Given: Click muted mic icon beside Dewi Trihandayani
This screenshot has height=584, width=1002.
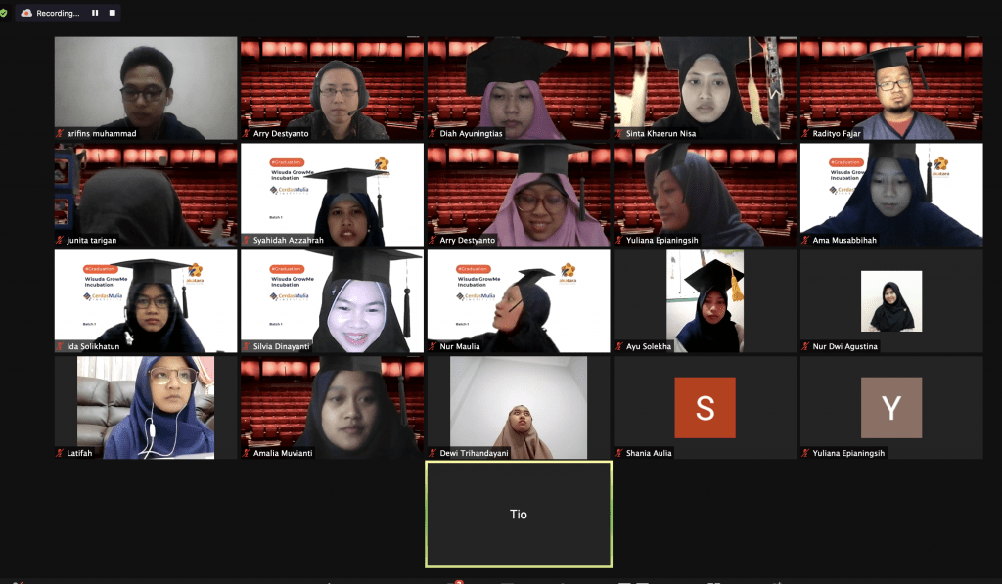Looking at the screenshot, I should tap(433, 453).
